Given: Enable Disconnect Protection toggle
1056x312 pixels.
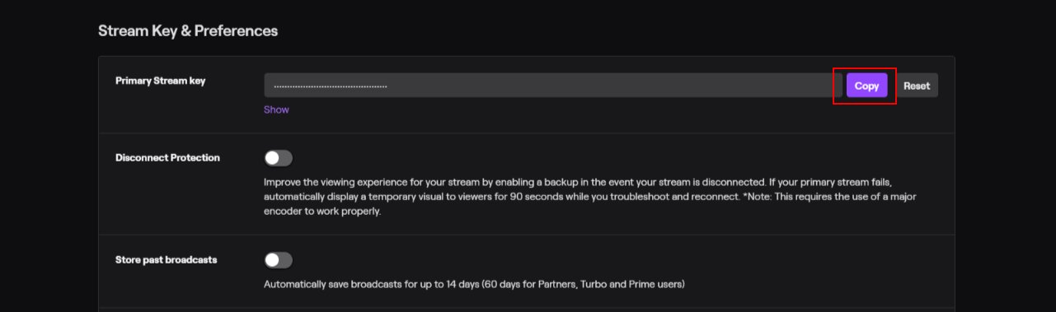Looking at the screenshot, I should 278,158.
